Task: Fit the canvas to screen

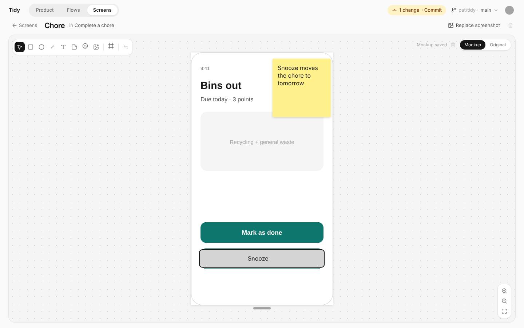Action: tap(504, 311)
